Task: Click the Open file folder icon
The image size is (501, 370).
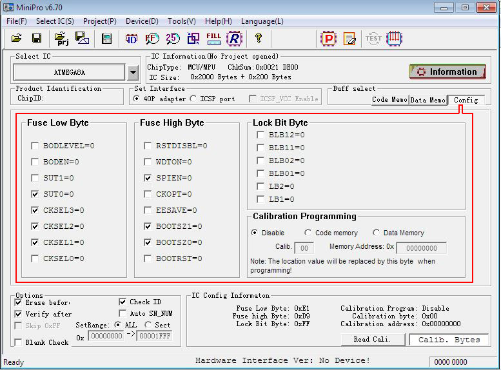Action: pyautogui.click(x=17, y=39)
